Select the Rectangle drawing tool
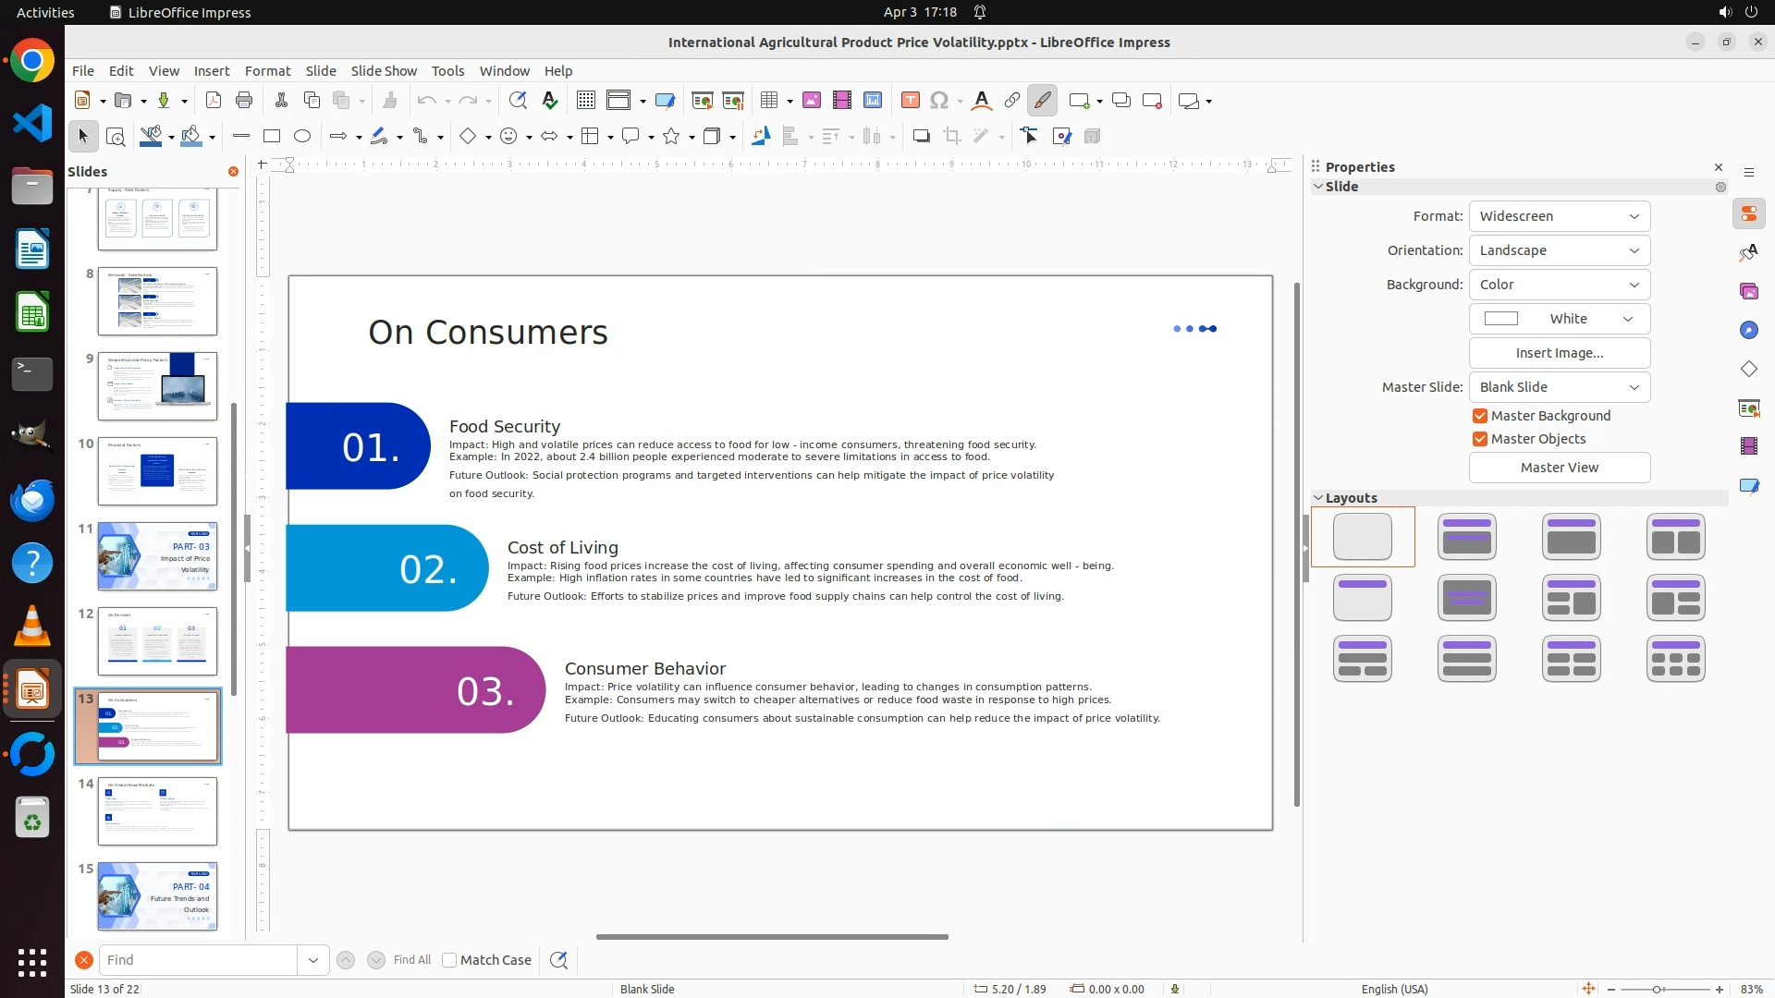1775x998 pixels. pos(272,137)
